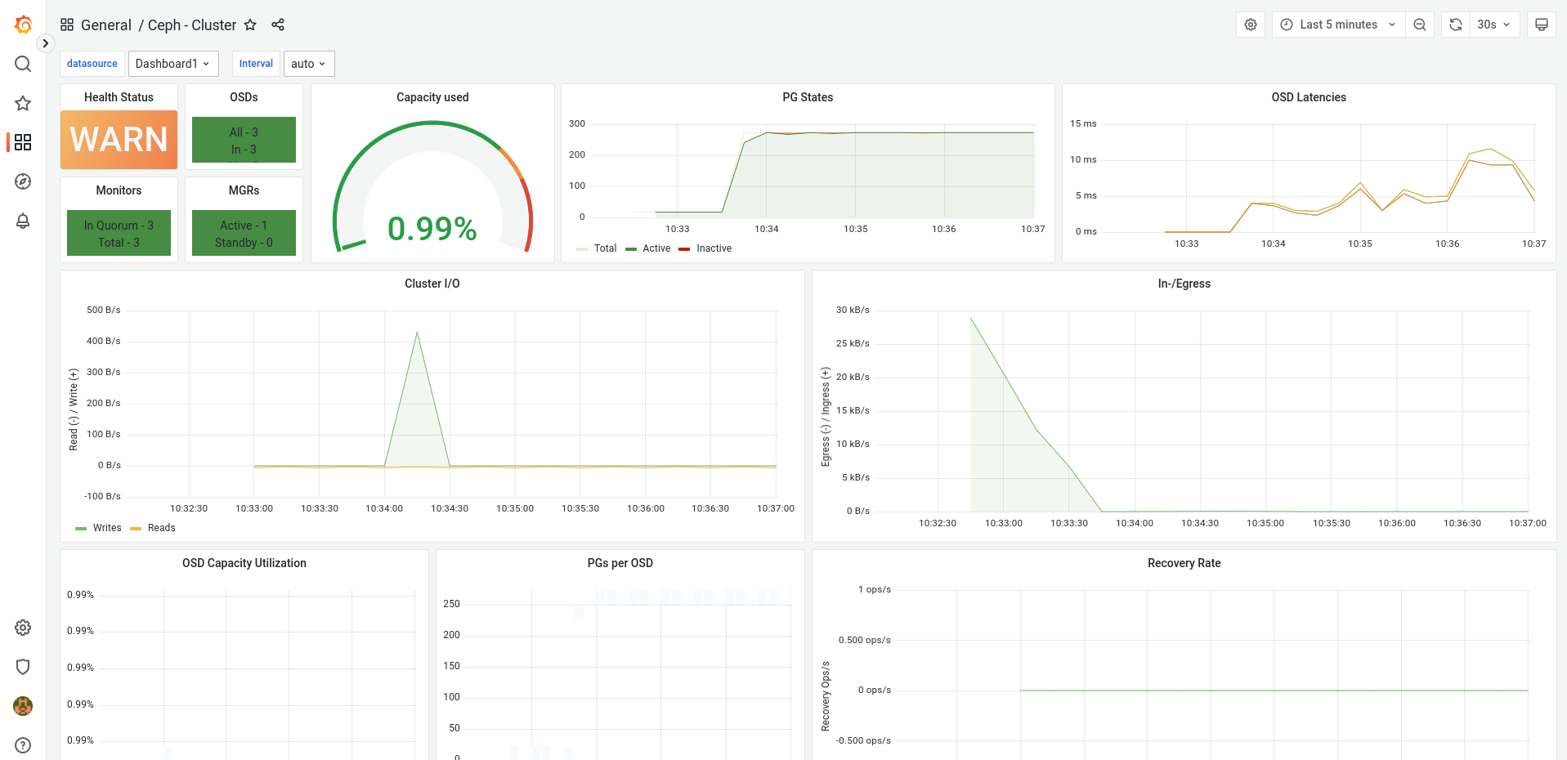Click the Active legend color swatch

click(631, 249)
